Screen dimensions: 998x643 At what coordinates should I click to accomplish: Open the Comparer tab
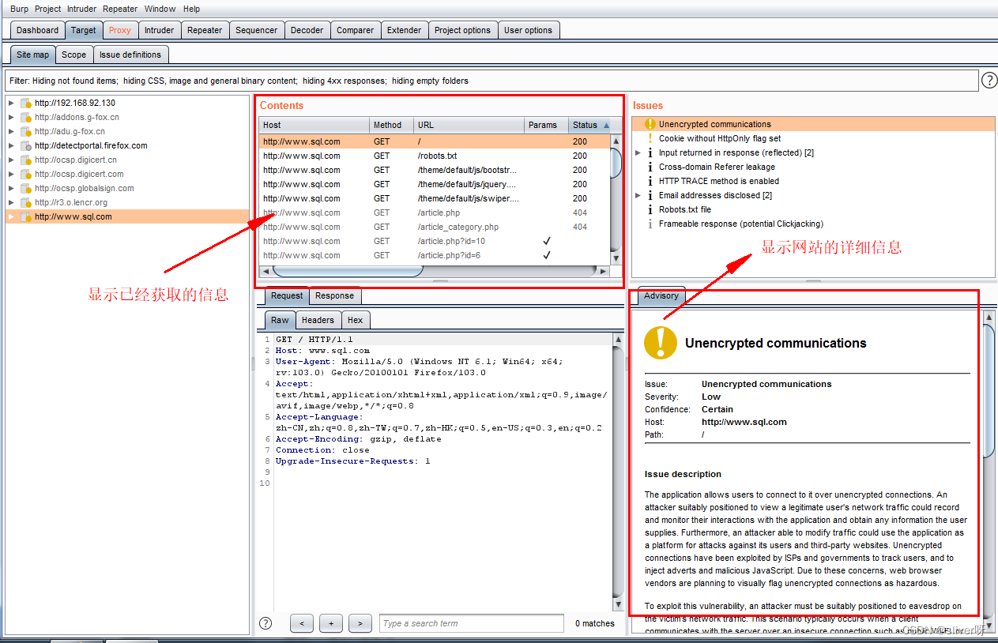click(356, 30)
